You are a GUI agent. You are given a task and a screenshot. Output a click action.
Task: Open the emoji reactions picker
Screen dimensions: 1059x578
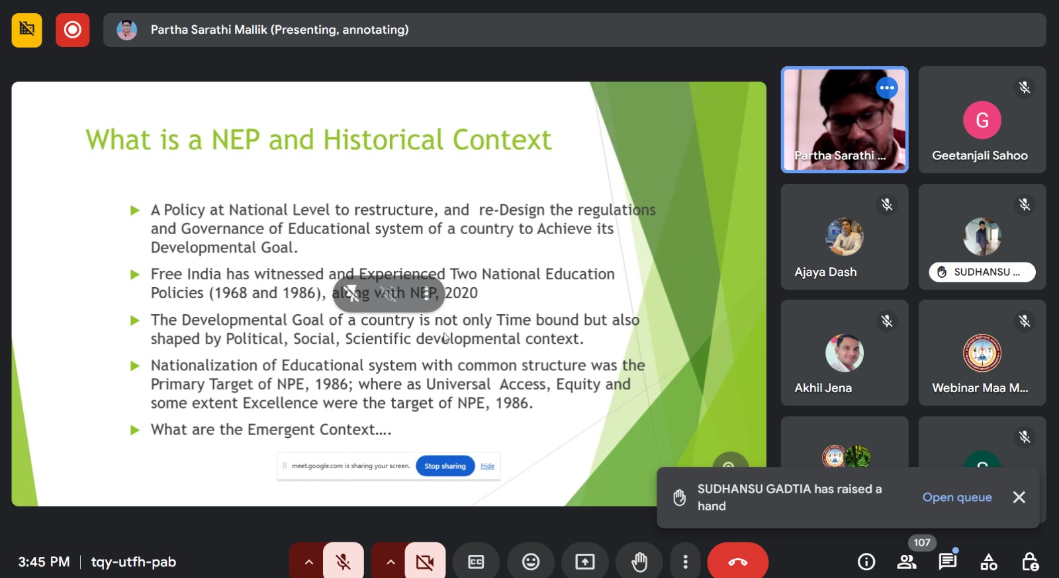click(x=531, y=561)
